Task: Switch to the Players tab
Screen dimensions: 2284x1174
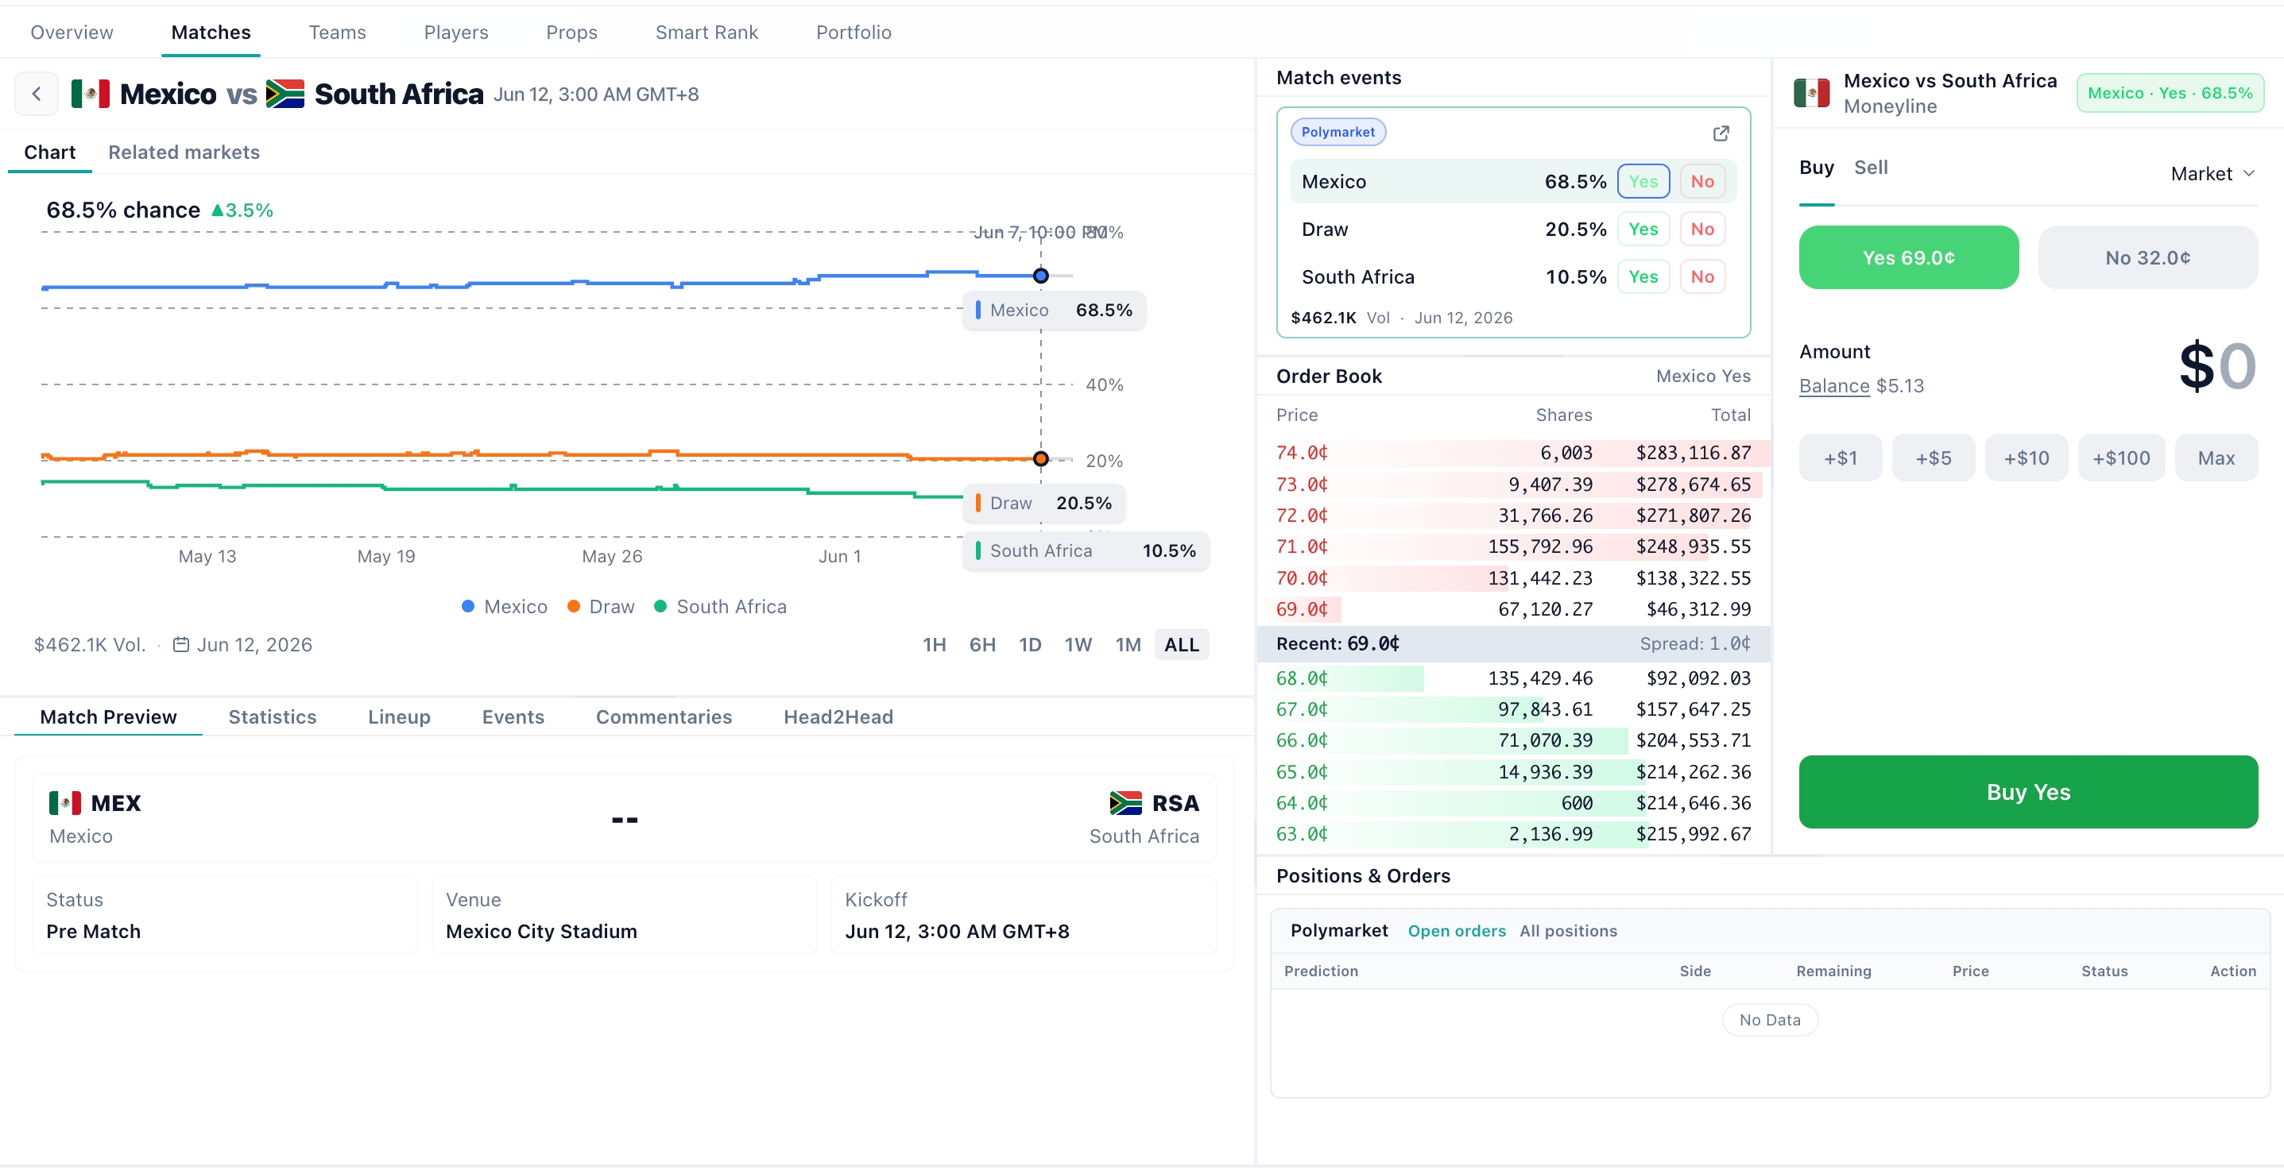Action: [x=455, y=33]
